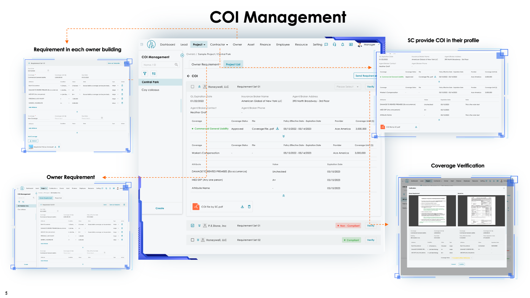Expand the P.E.Stone, Inc row chevron
Viewport: 530px width, 298px height.
click(199, 226)
